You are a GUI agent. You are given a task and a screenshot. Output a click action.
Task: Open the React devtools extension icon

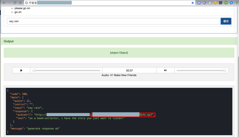pos(210,3)
